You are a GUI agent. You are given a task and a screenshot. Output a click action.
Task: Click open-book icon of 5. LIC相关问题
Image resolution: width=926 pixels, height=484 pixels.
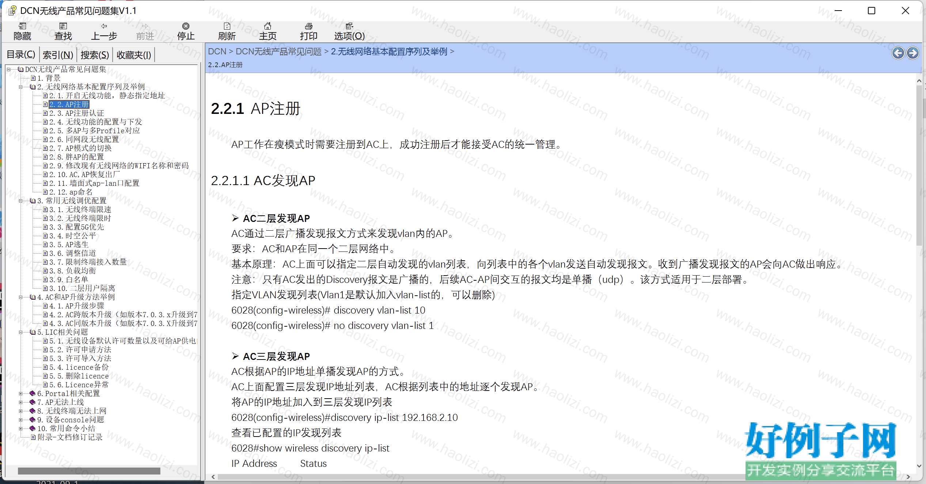[33, 332]
